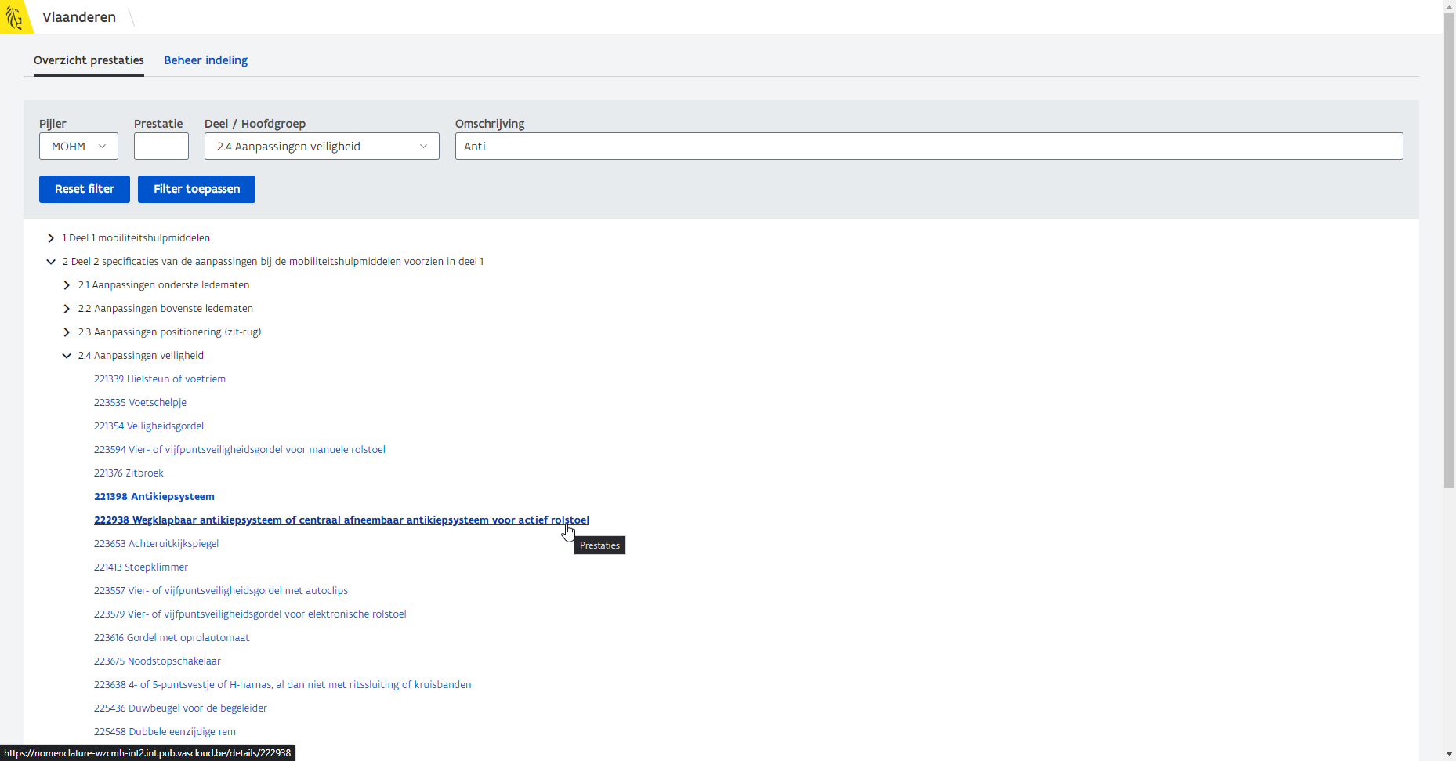Image resolution: width=1456 pixels, height=761 pixels.
Task: Click the page vertical scrollbar thumb
Action: [x=1449, y=251]
